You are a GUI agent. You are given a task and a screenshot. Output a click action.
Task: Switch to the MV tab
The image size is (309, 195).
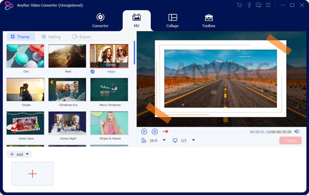click(136, 21)
